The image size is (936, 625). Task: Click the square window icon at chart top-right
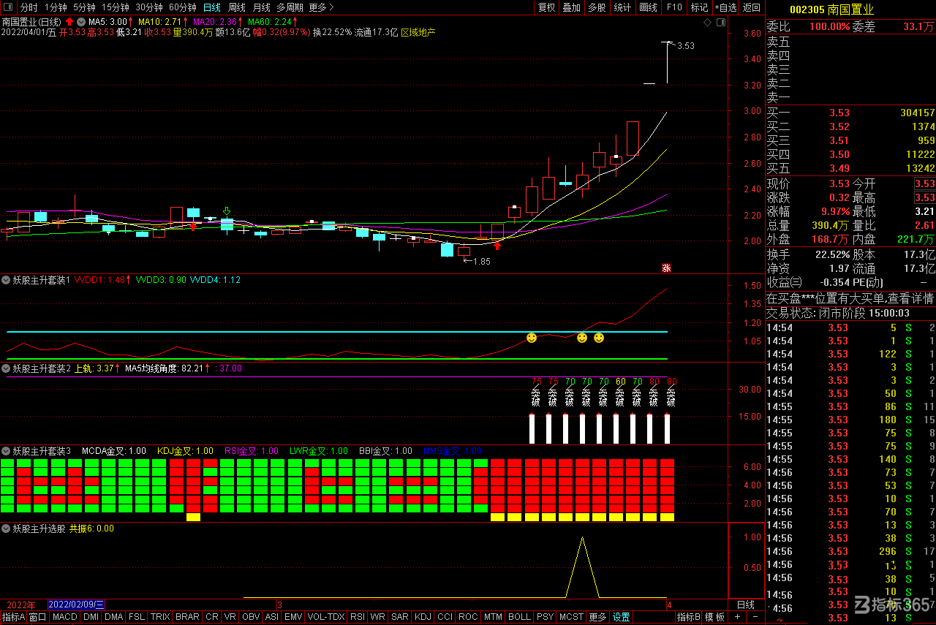tap(721, 23)
